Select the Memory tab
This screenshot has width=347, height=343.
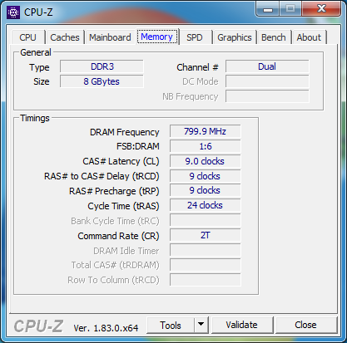coord(157,37)
